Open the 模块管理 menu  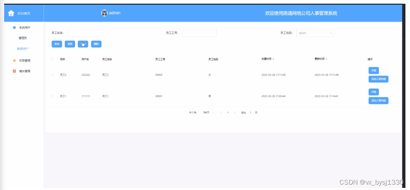tap(24, 71)
